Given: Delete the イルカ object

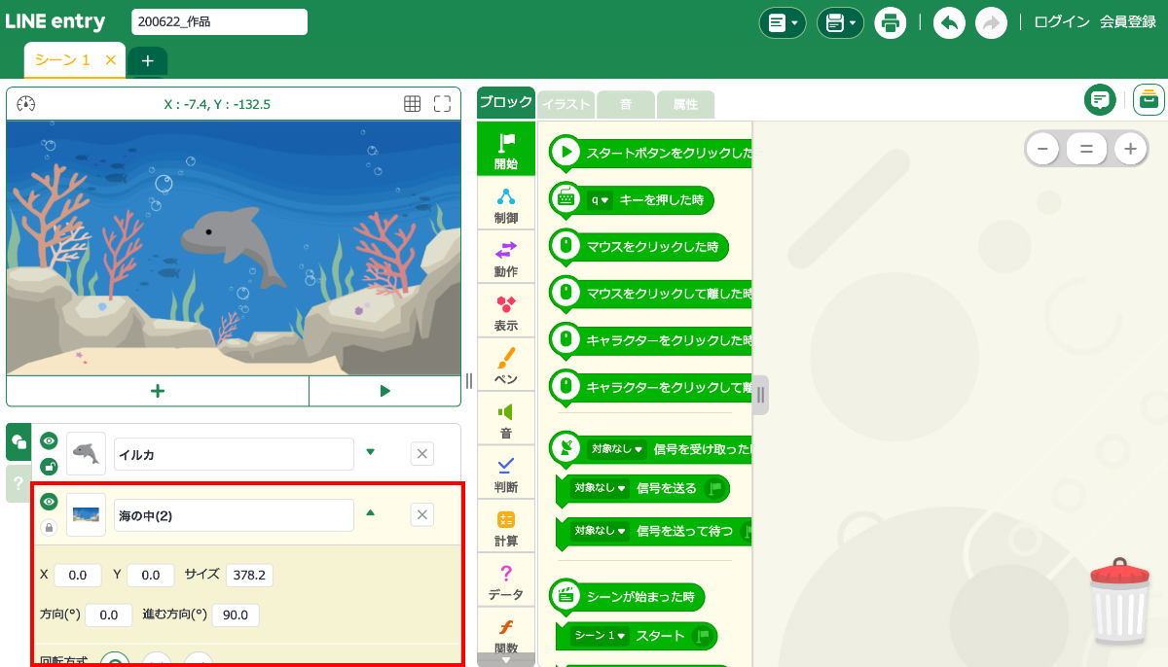Looking at the screenshot, I should pyautogui.click(x=422, y=454).
